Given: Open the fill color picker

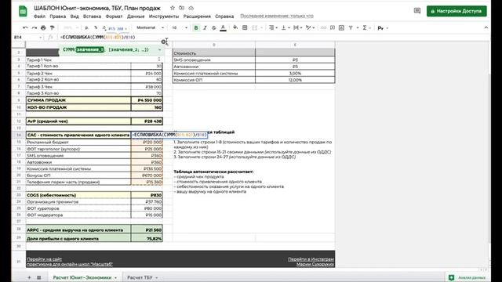Looking at the screenshot, I should pyautogui.click(x=235, y=28).
